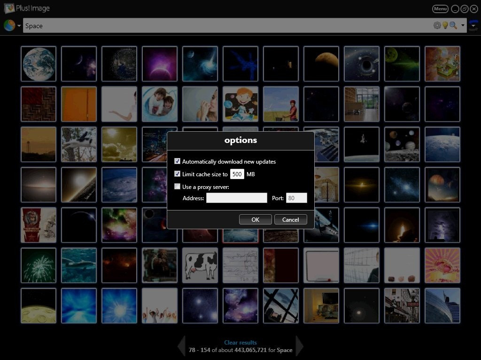Go to next results page arrow
Screen dimensions: 481x360
coord(299,346)
